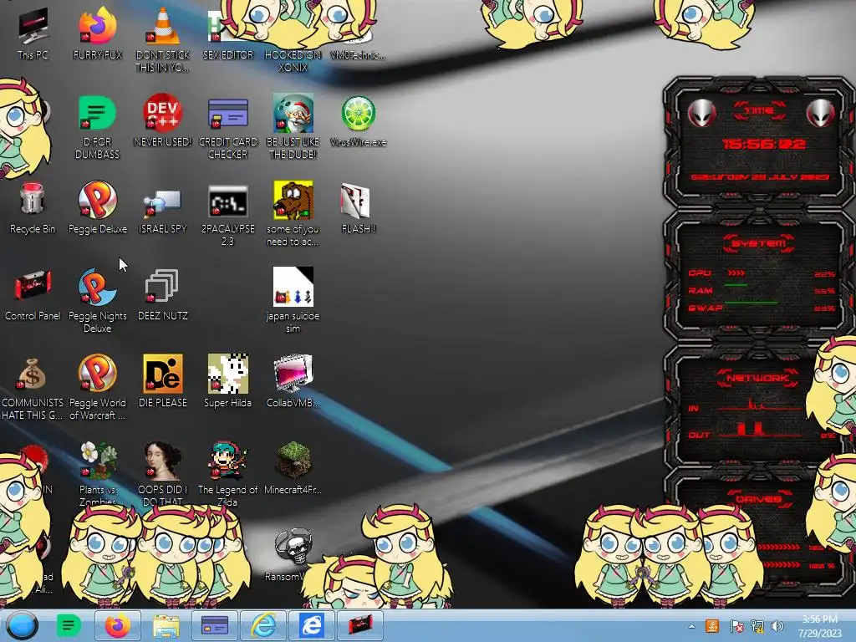Open the green note app on taskbar
This screenshot has width=856, height=642.
69,625
